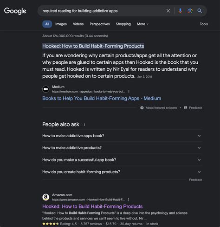The width and height of the screenshot is (220, 227).
Task: Select the Perspectives filter tab
Action: [100, 24]
